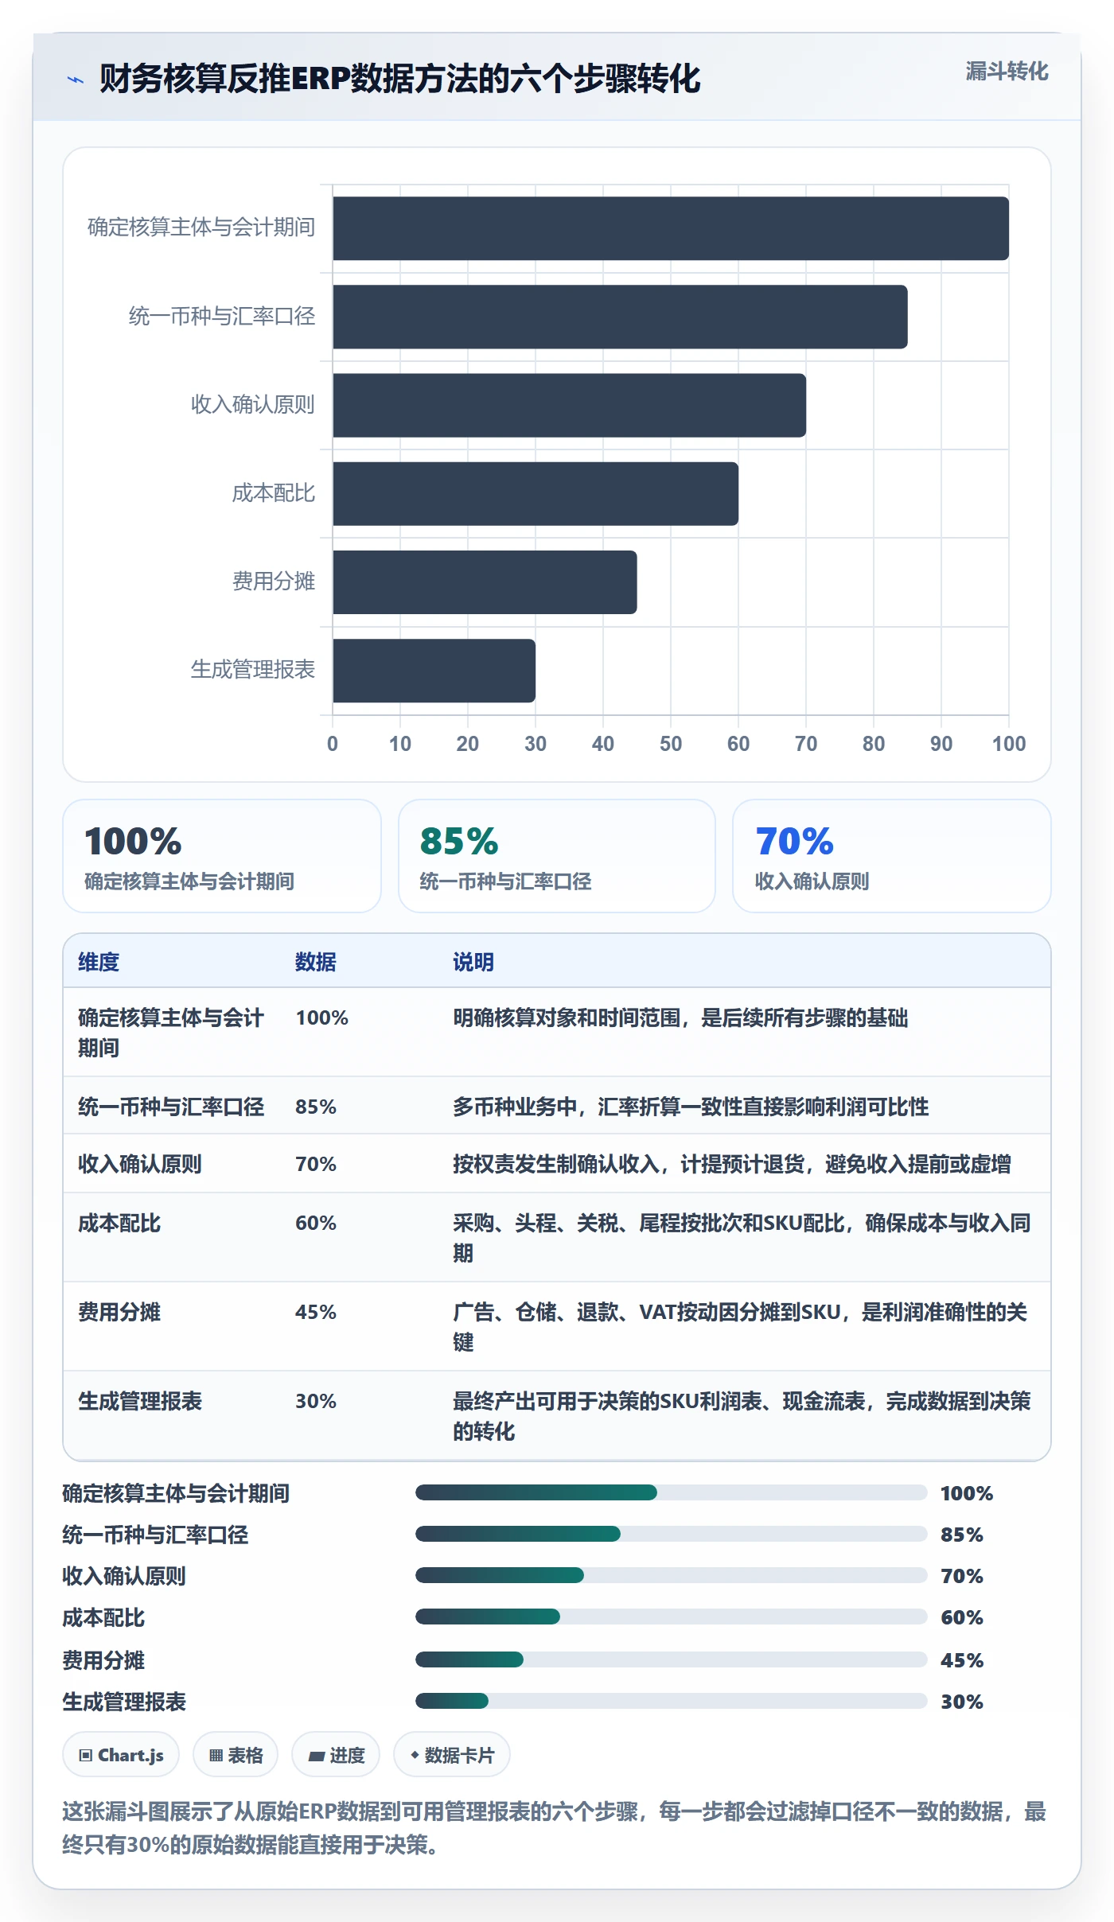Click the 收入确认原则 bar in the chart
Image resolution: width=1114 pixels, height=1922 pixels.
[x=569, y=405]
